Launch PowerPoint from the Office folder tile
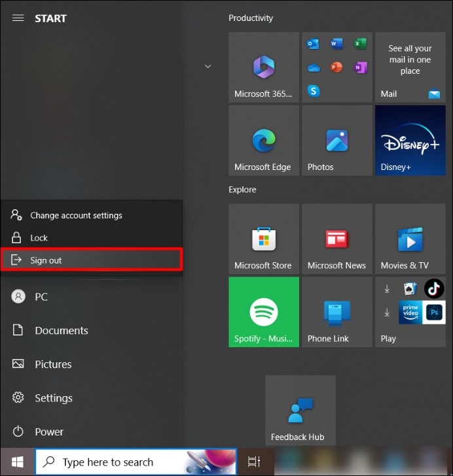 coord(336,67)
